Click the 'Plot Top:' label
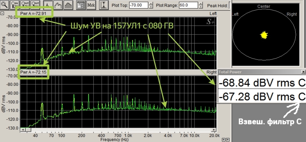This screenshot has width=306, height=142. [x=120, y=5]
